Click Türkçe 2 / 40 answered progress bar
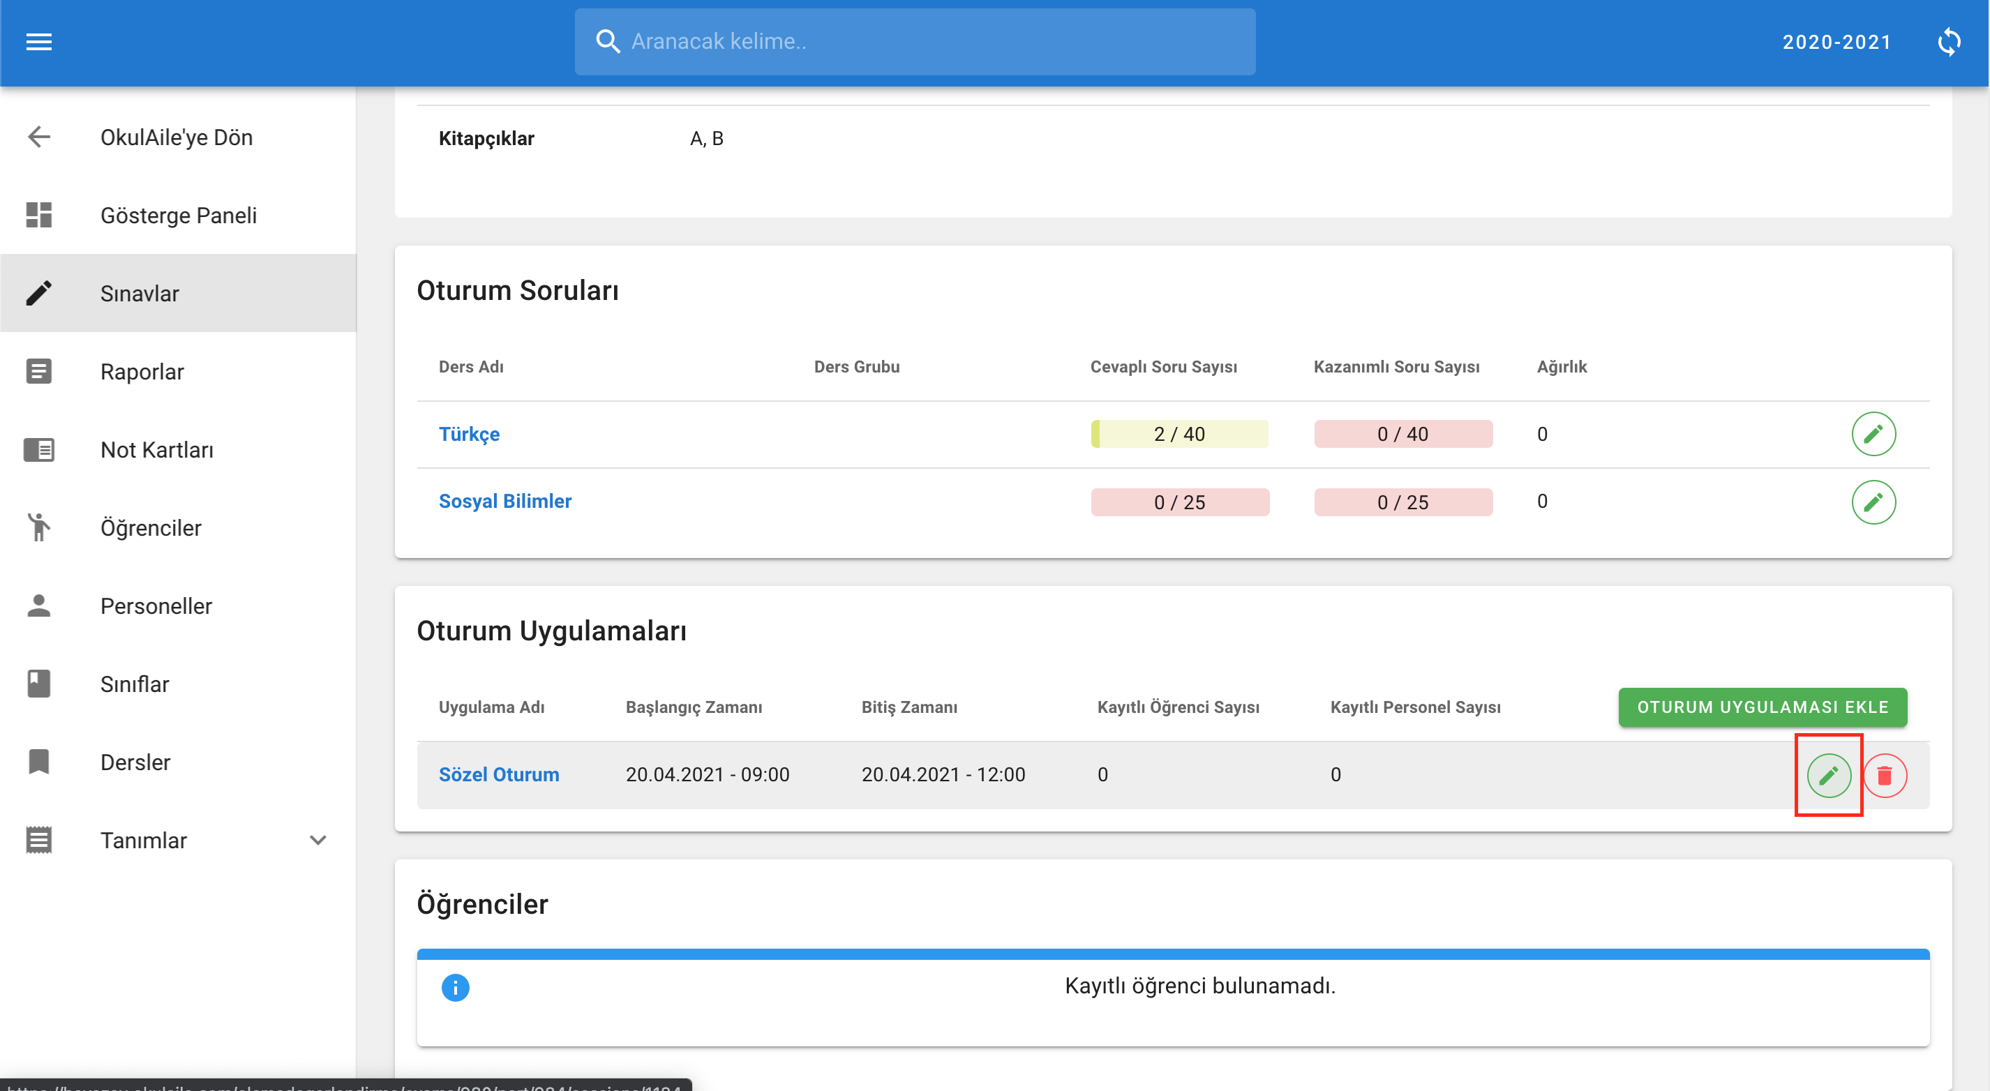The image size is (1990, 1091). click(1179, 434)
